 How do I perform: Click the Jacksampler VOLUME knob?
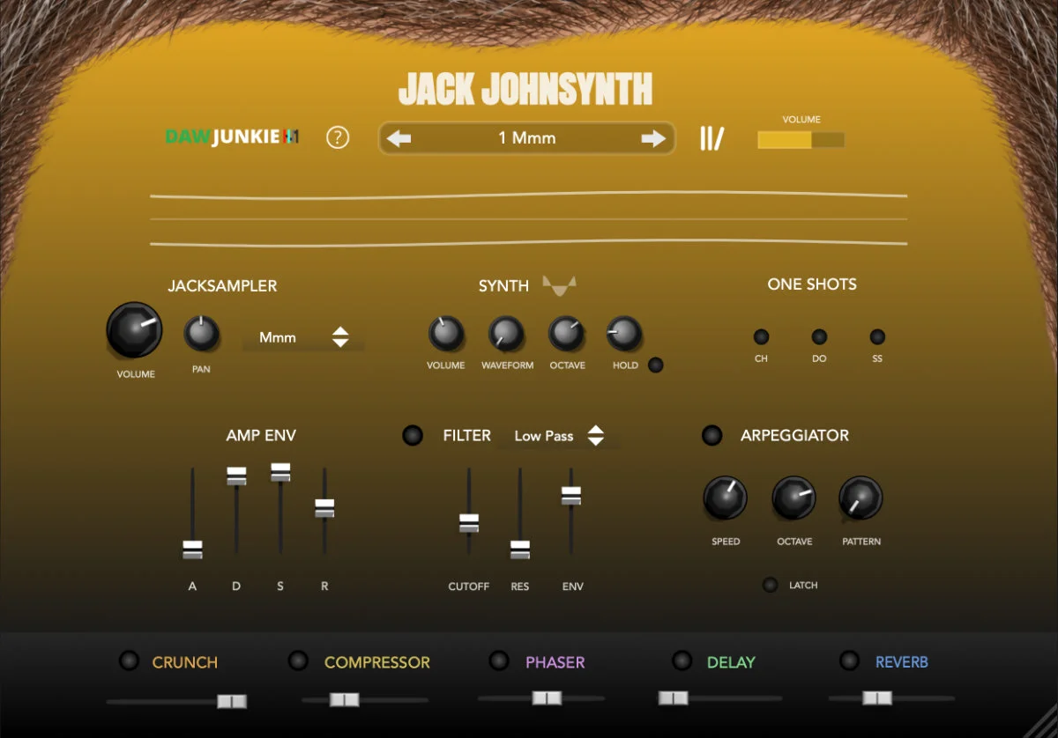click(134, 330)
